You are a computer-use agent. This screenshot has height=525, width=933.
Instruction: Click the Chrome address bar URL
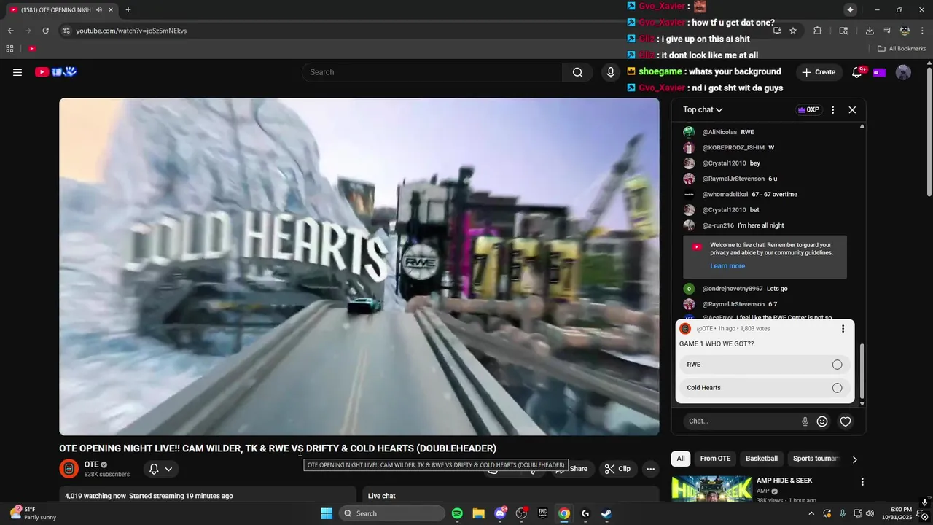131,31
